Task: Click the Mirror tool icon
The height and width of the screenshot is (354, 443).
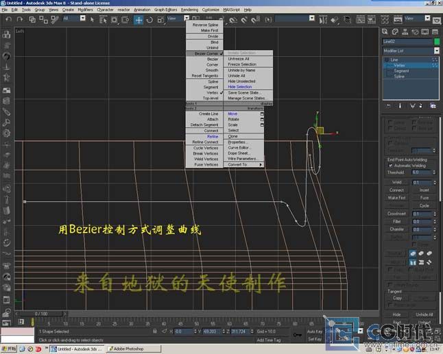Action: tap(323, 20)
